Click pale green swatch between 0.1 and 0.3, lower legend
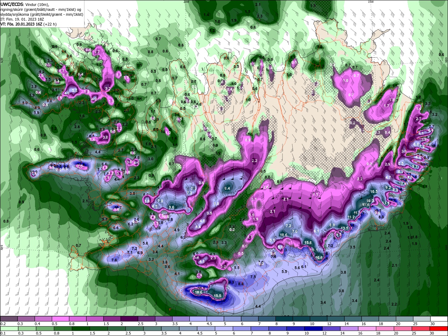The width and height of the screenshot is (448, 336). click(9, 329)
